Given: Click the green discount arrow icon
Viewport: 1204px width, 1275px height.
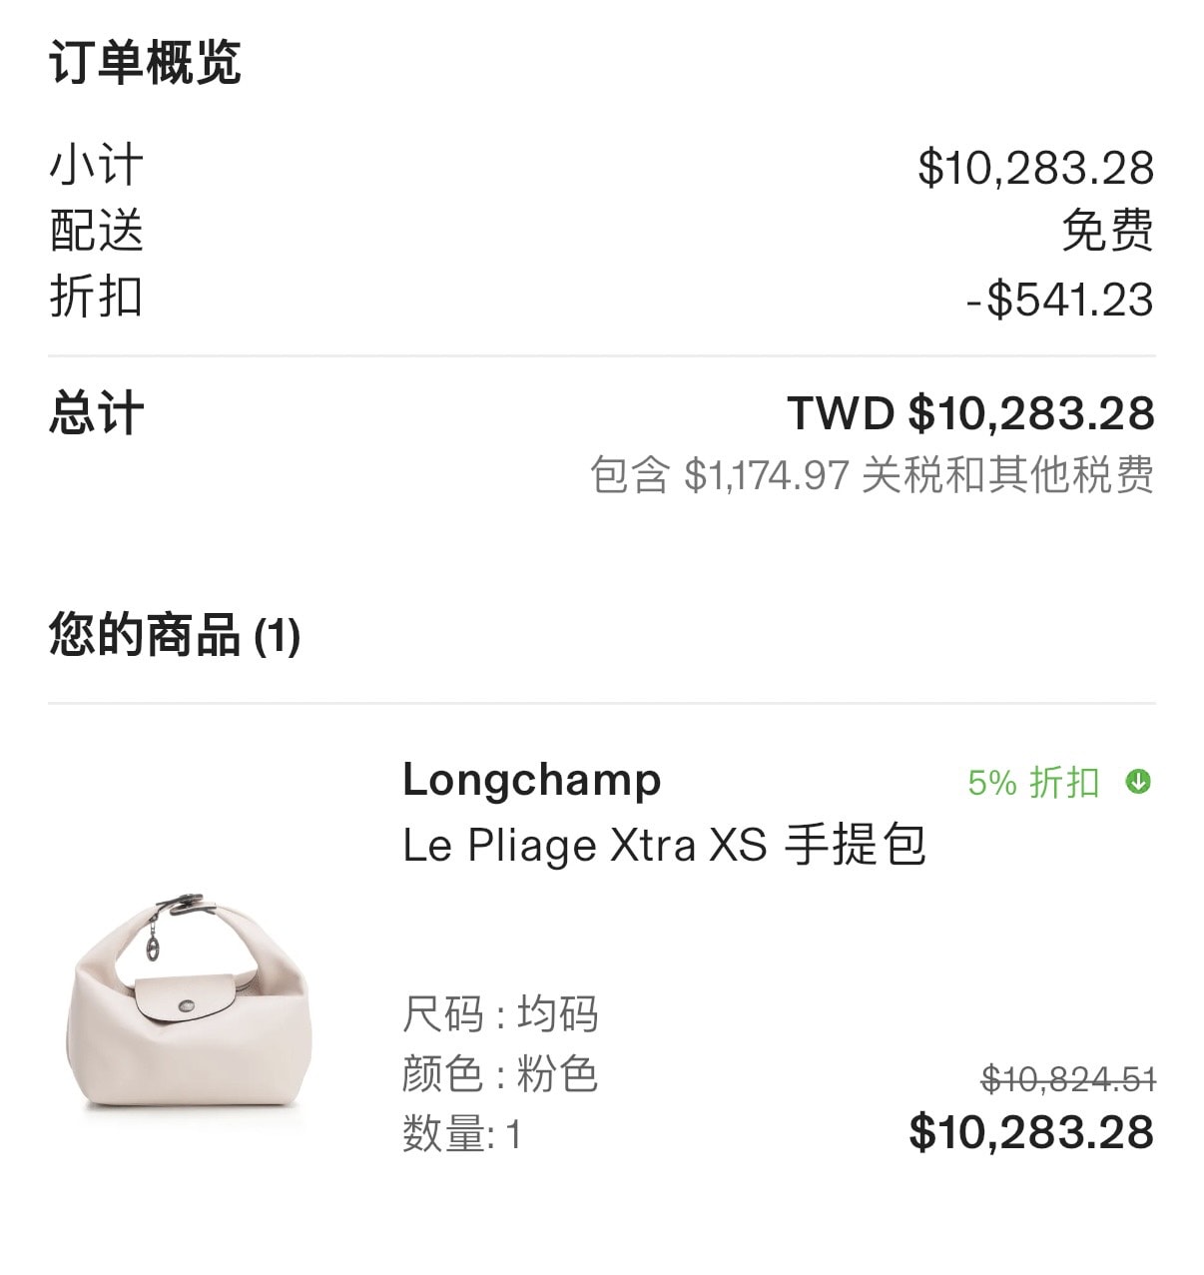Looking at the screenshot, I should point(1138,782).
